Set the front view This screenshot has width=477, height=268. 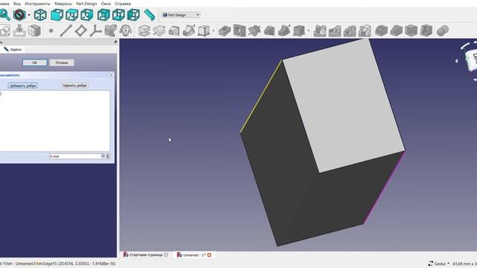coord(57,15)
